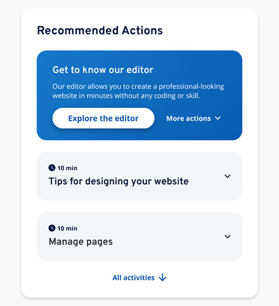Click the Get to know our editor heading

click(x=103, y=70)
